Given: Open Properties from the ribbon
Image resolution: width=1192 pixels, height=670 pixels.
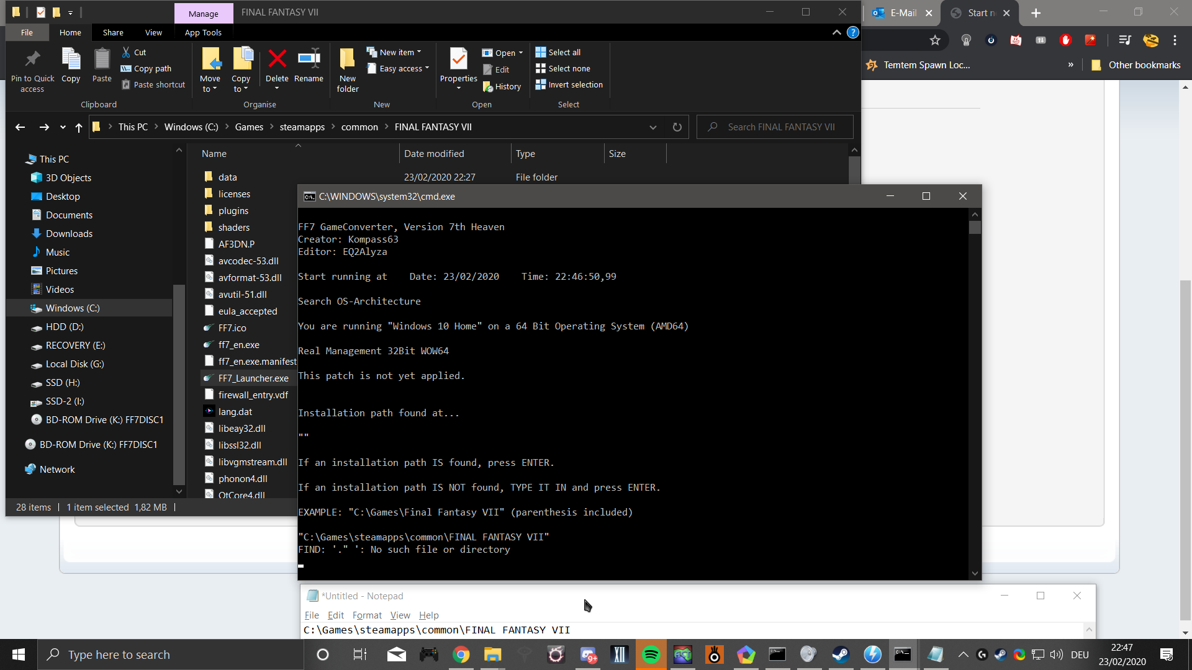Looking at the screenshot, I should click(x=459, y=69).
